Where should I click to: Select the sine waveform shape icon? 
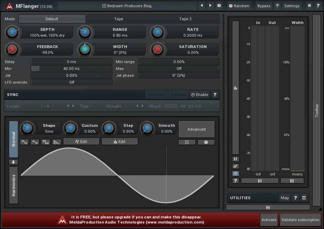[x=24, y=142]
